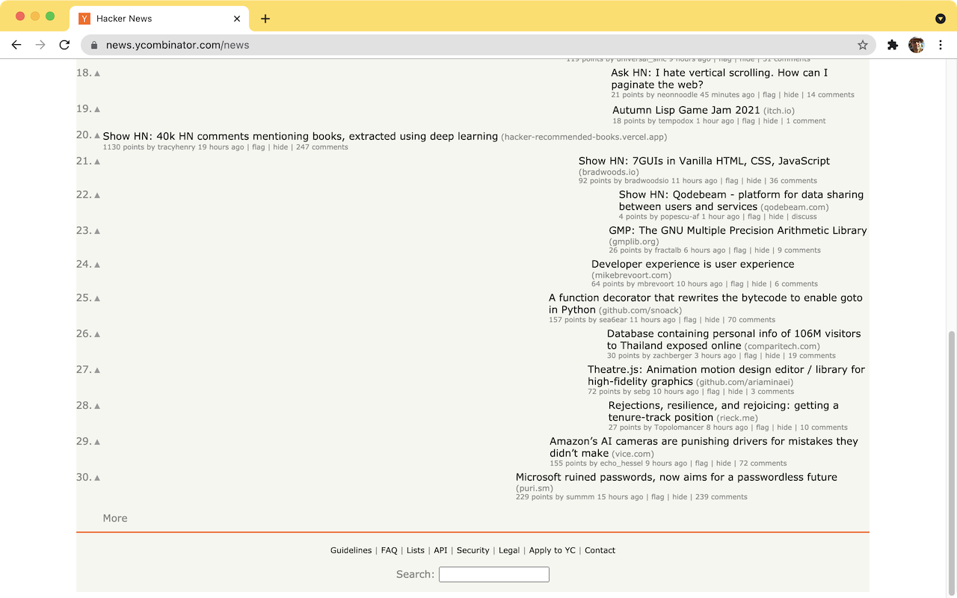Image resolution: width=957 pixels, height=598 pixels.
Task: Hide the Amazon AI cameras story
Action: coord(724,463)
